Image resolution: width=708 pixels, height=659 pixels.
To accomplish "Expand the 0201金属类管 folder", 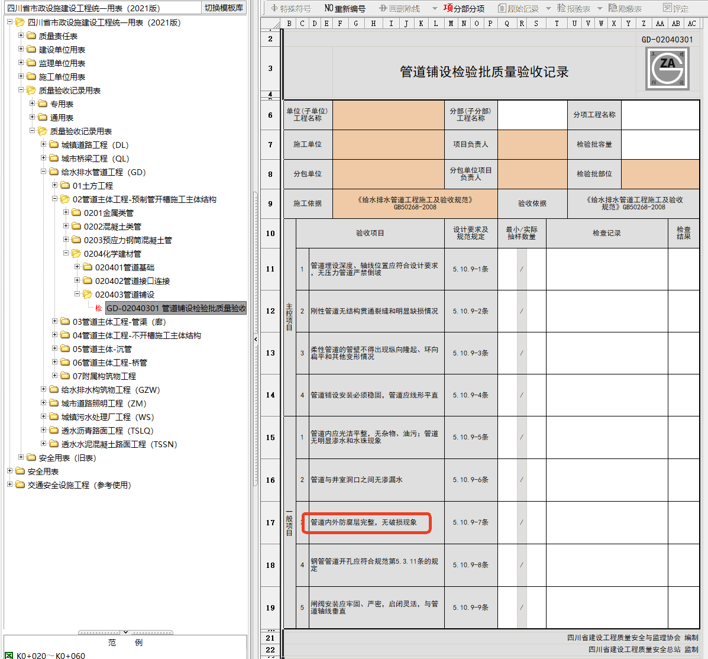I will click(66, 212).
